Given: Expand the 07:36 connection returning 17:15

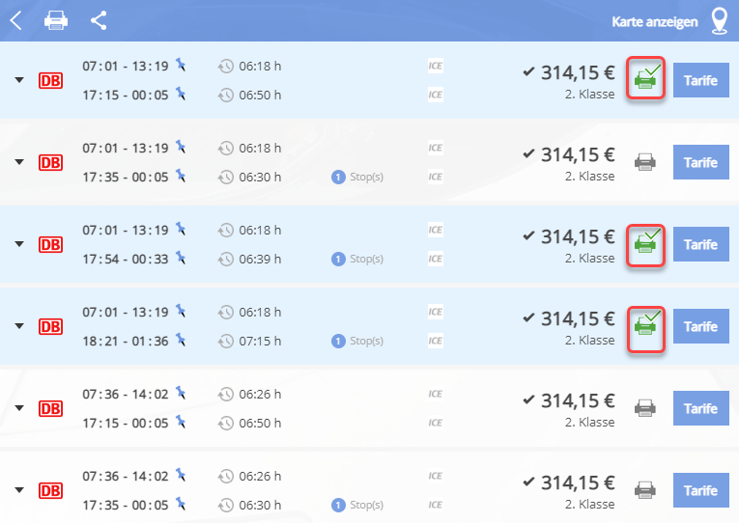Looking at the screenshot, I should pos(19,407).
